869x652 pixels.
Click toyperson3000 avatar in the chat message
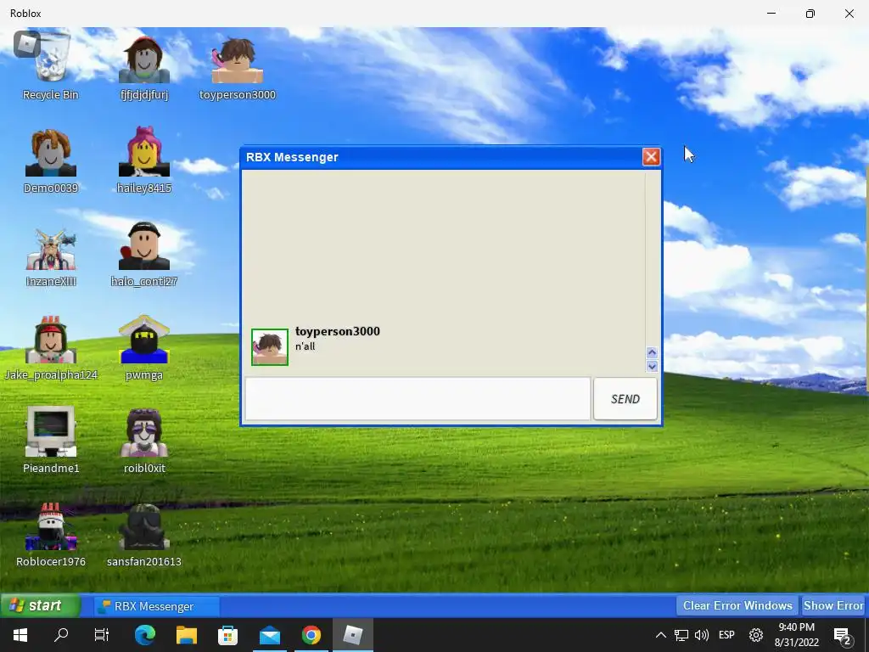click(270, 347)
